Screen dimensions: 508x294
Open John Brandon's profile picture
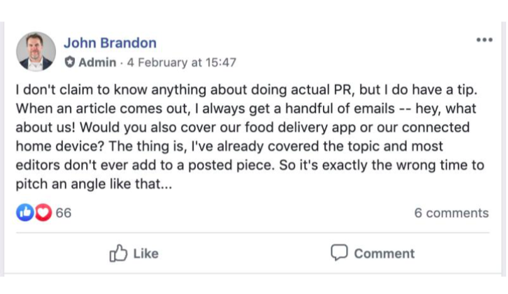[x=36, y=52]
